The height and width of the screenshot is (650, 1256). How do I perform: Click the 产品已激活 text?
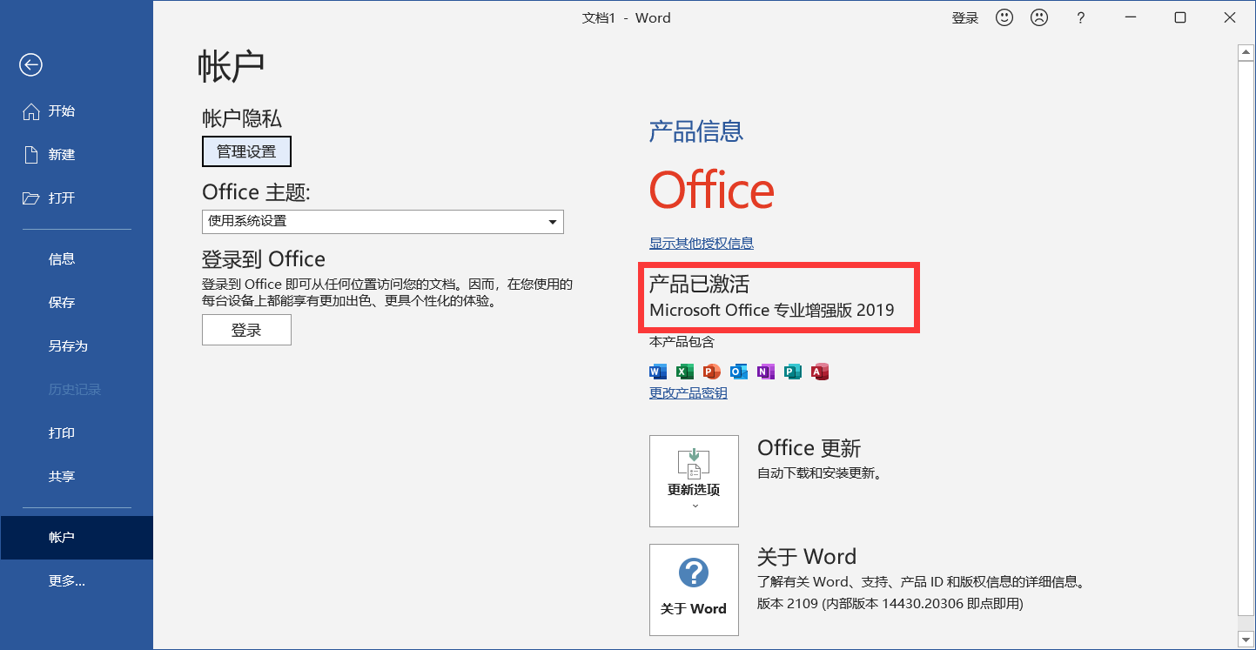(699, 284)
